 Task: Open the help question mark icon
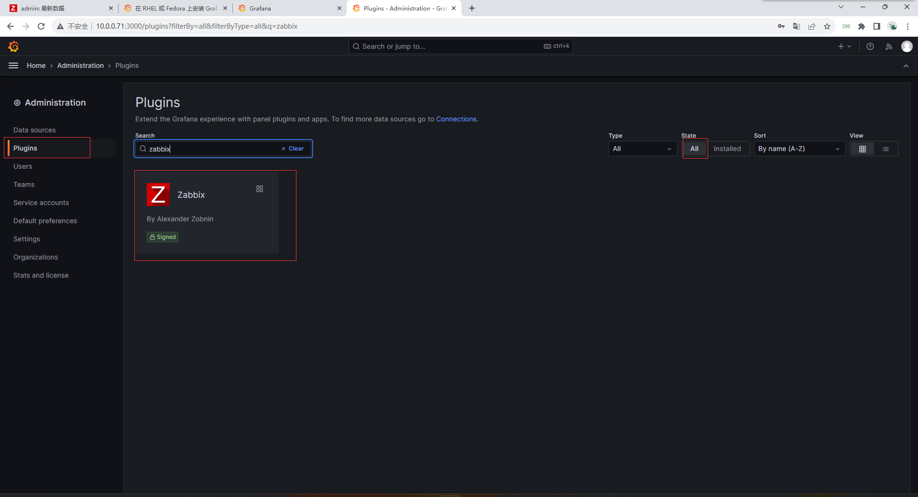click(x=870, y=46)
